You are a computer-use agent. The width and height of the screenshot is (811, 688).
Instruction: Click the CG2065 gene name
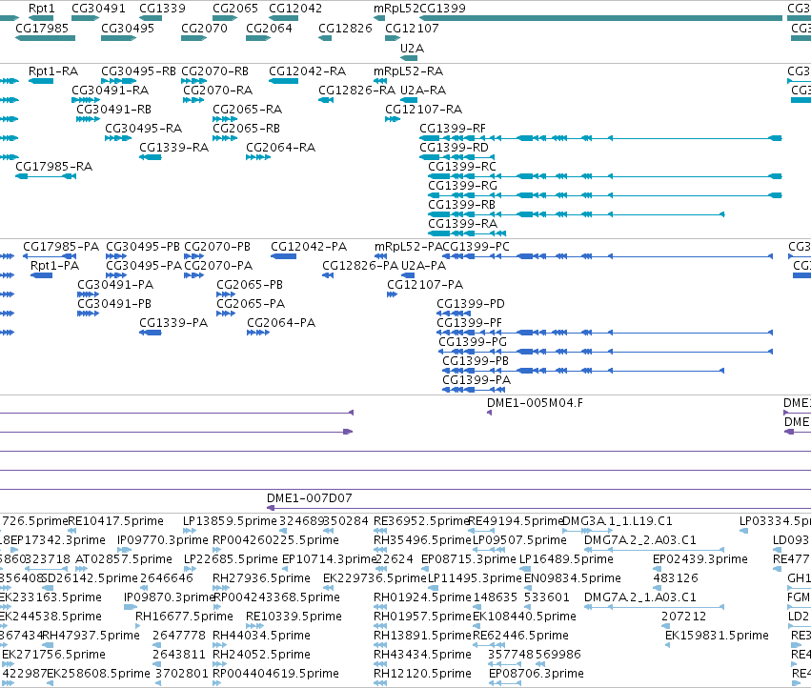[x=235, y=9]
